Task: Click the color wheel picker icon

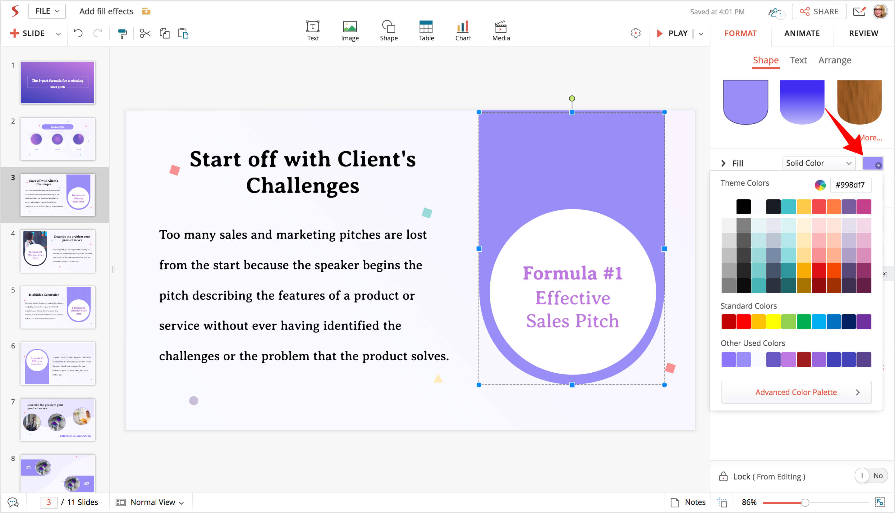Action: 820,185
